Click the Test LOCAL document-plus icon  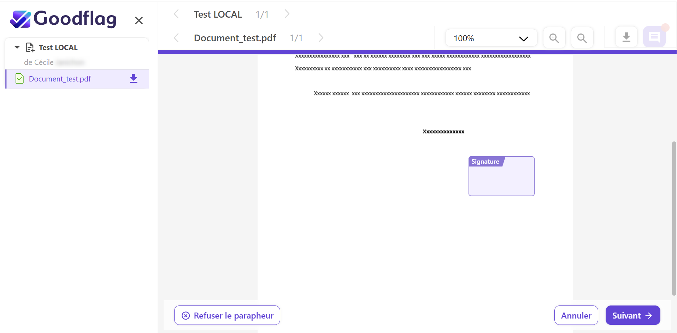point(30,47)
